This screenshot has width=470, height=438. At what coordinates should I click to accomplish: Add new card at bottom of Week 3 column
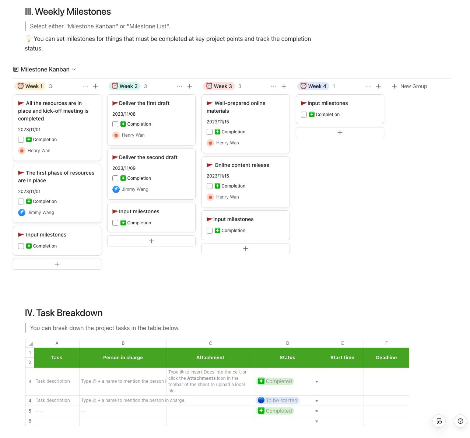246,249
